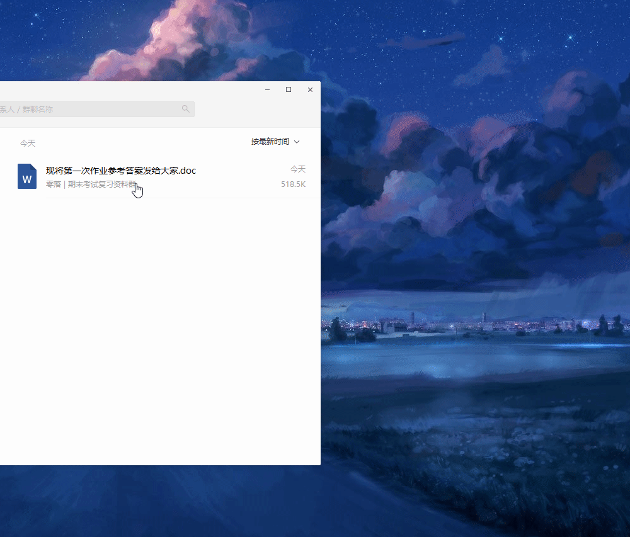Click toolbar space right of search box
Screen dimensions: 630x537
click(x=252, y=110)
